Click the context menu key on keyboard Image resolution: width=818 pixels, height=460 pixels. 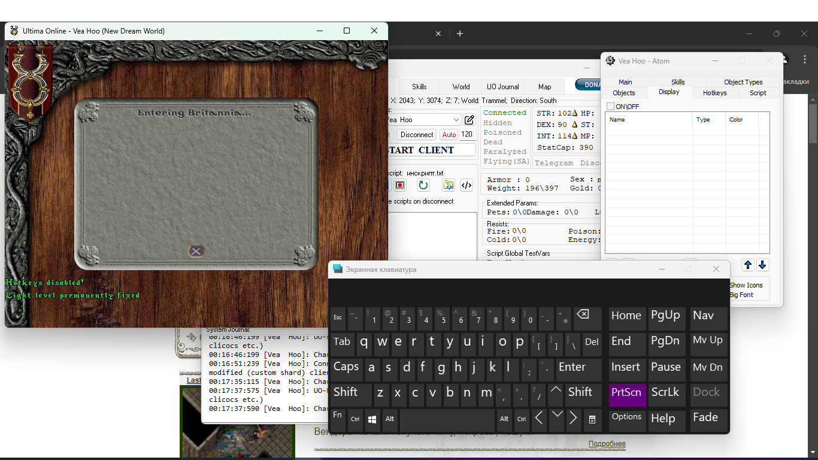[x=592, y=419]
